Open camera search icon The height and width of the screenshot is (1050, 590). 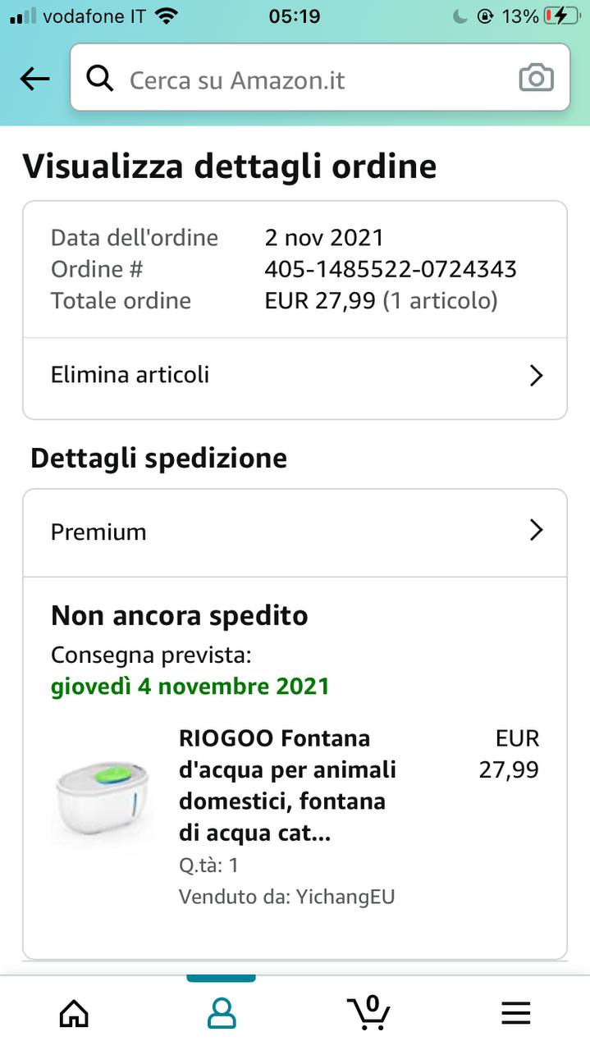[x=536, y=79]
